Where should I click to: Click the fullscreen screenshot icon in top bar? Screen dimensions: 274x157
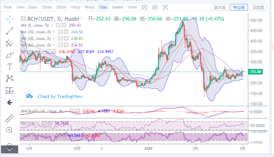coord(165,7)
